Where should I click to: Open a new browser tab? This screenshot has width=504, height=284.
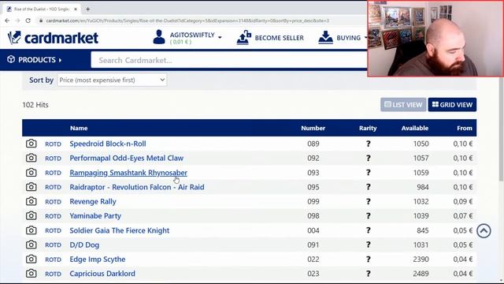tap(87, 9)
